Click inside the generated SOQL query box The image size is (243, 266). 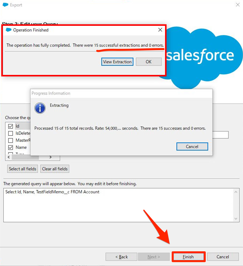(119, 205)
